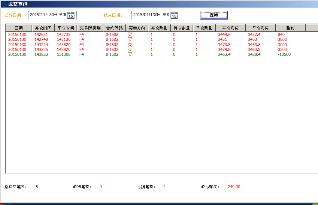Screen dimensions: 318x205
Task: Click the 成交查询 window title icon
Action: tap(4, 4)
